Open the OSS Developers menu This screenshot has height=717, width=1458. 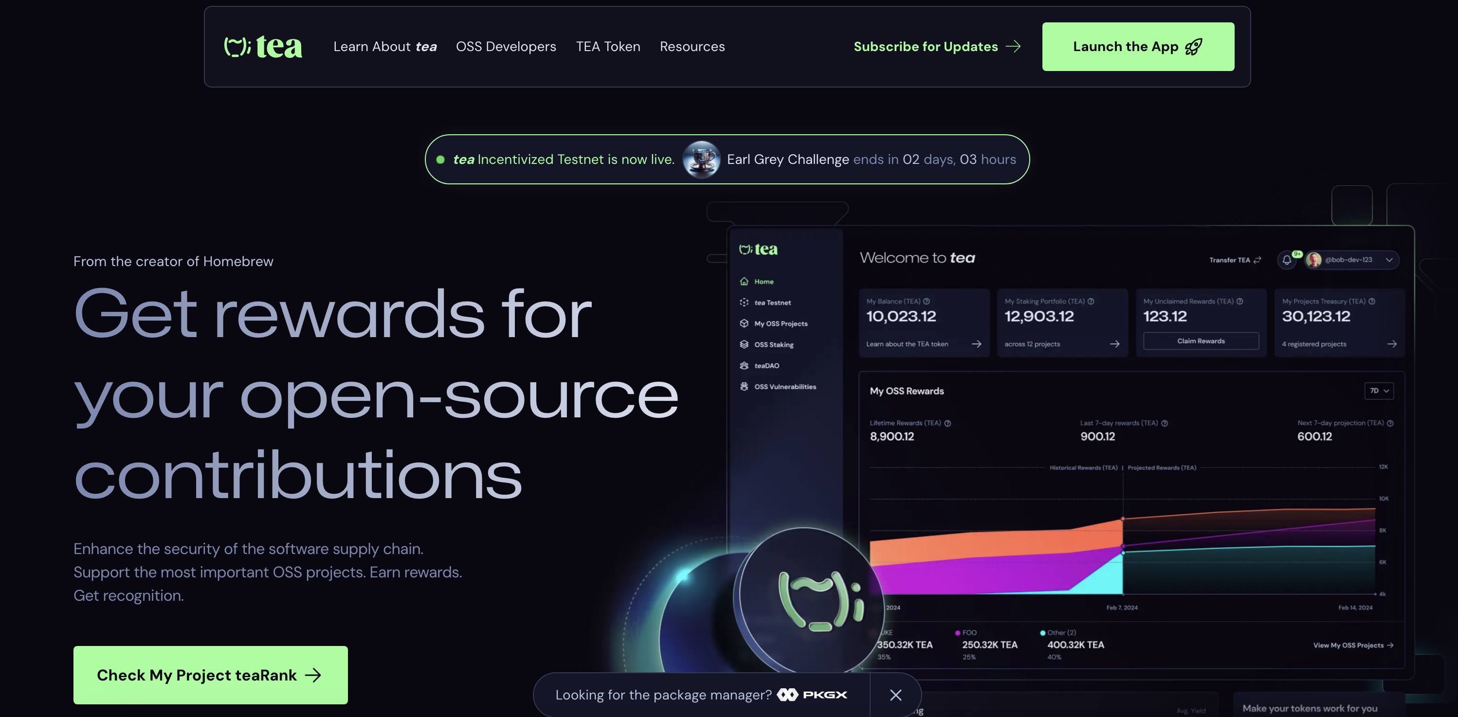coord(506,47)
